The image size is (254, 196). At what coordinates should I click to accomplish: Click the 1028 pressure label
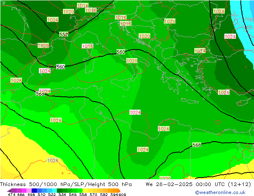pyautogui.click(x=16, y=80)
